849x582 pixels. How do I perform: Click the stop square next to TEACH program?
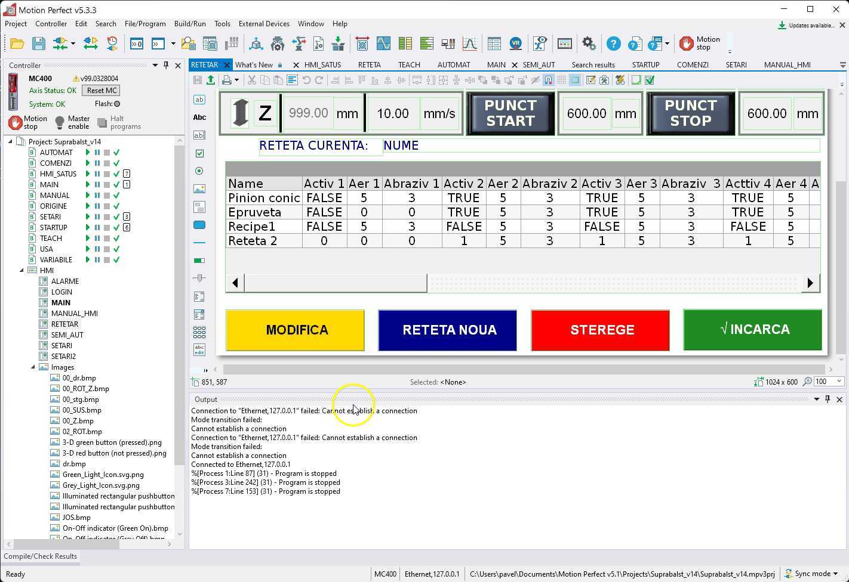coord(106,239)
